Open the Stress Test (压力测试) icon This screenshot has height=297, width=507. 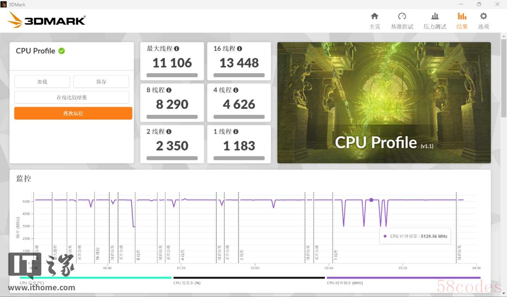click(435, 16)
